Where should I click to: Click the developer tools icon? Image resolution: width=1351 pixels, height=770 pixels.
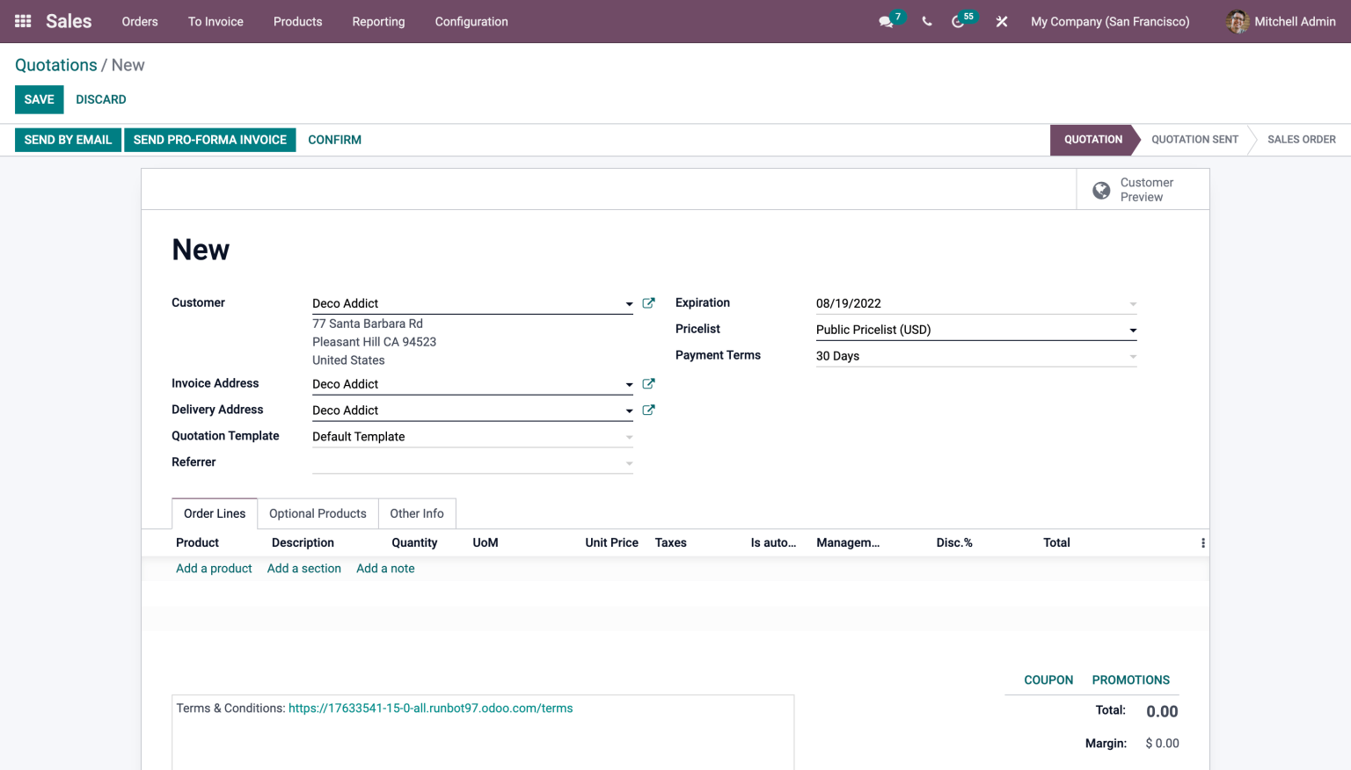point(1001,21)
